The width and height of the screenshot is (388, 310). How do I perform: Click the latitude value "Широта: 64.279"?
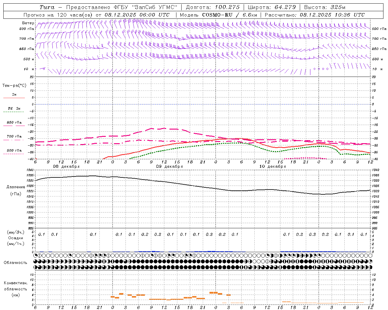click(272, 7)
